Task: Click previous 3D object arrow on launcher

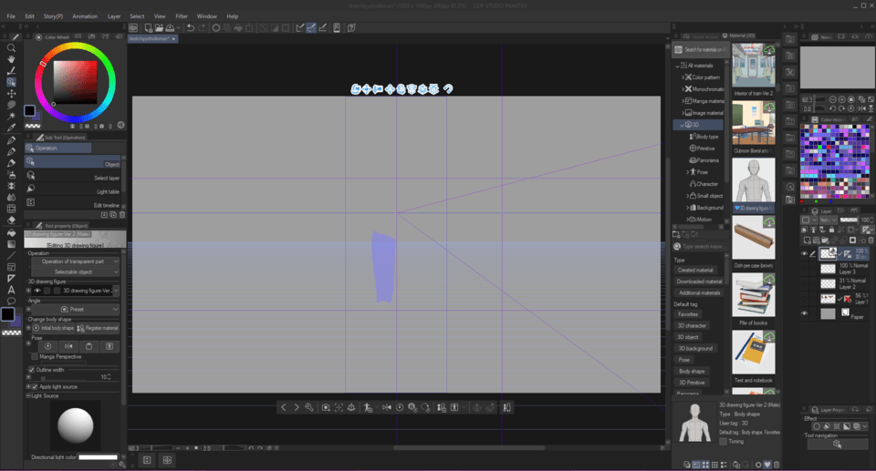Action: click(283, 407)
